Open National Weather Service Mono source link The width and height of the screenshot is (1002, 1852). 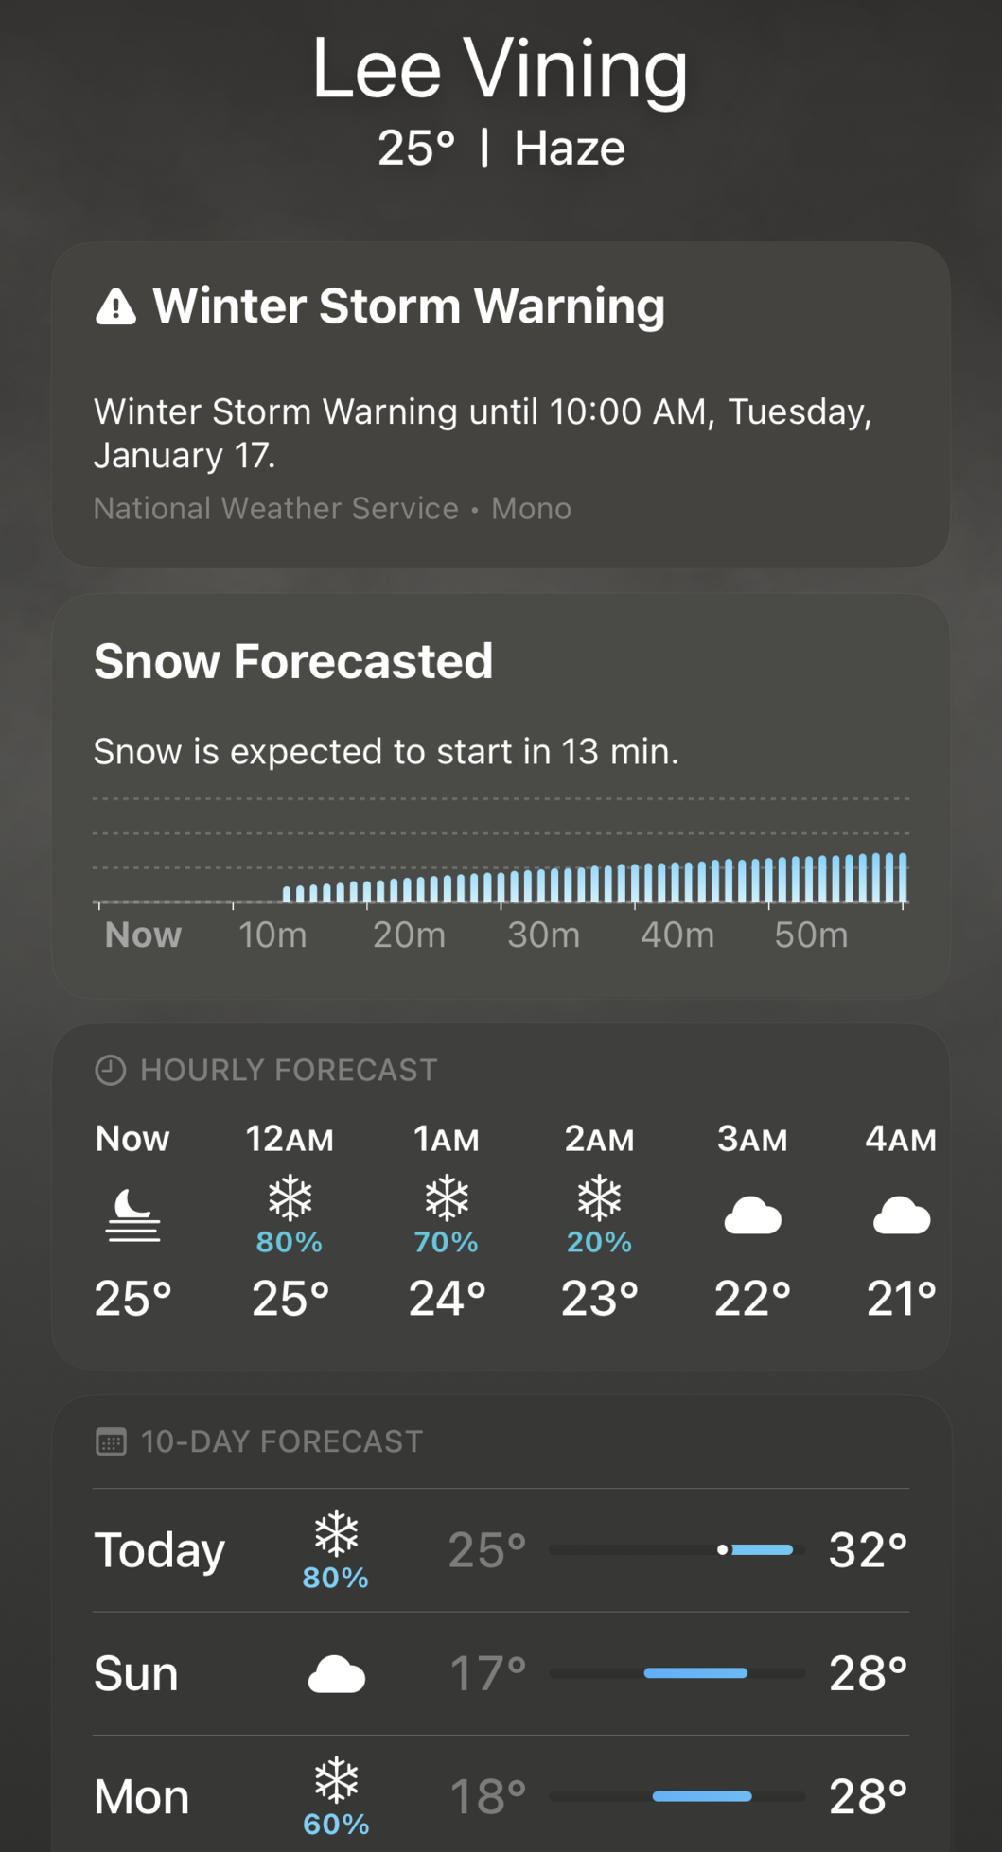click(332, 509)
